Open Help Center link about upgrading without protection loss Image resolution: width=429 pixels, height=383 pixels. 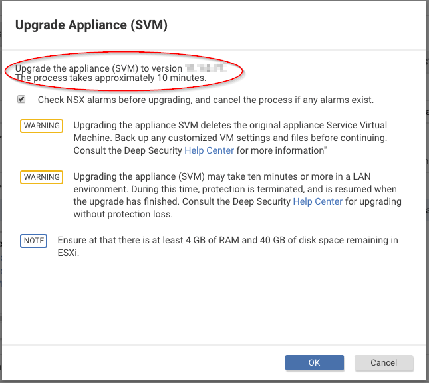(x=318, y=201)
